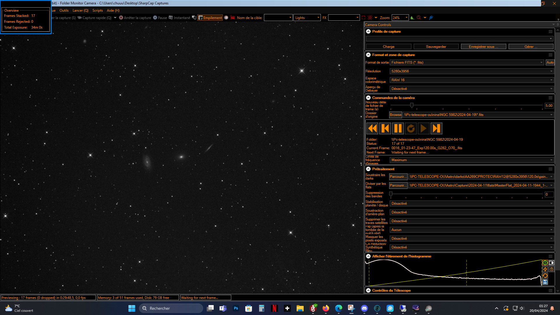
Task: Click the red NC icon in toolbar
Action: (x=233, y=18)
